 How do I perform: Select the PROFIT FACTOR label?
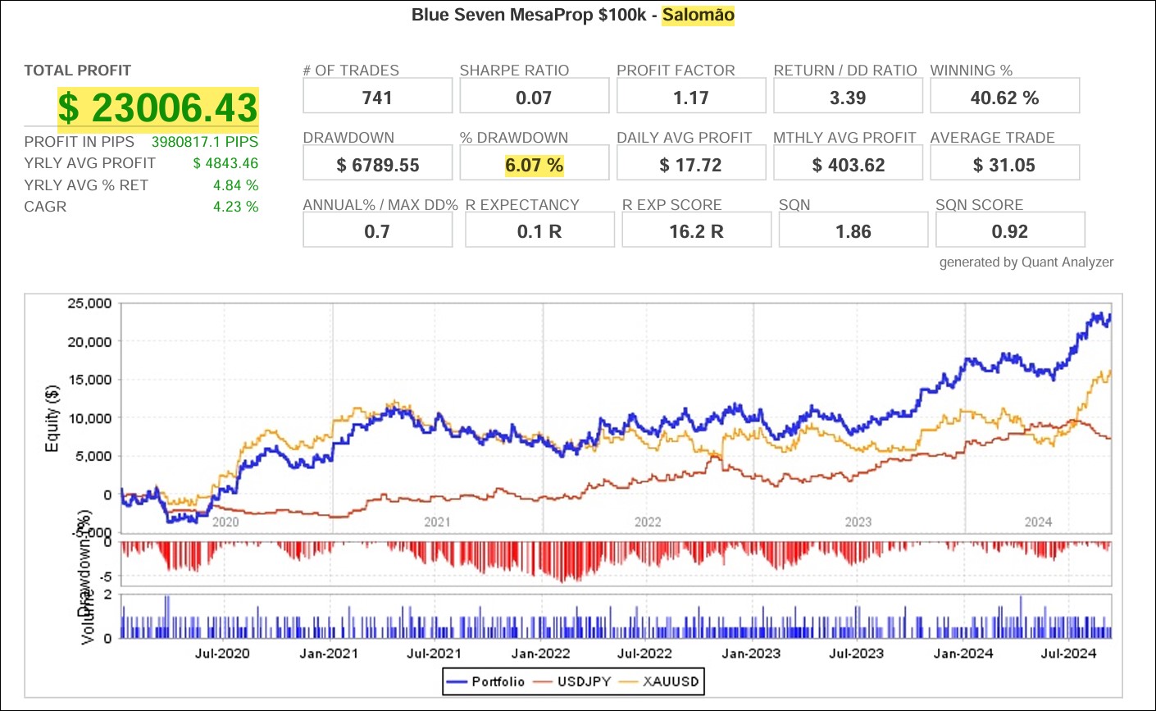click(676, 71)
